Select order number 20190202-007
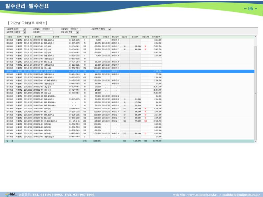This screenshot has height=197, width=263. point(38,99)
